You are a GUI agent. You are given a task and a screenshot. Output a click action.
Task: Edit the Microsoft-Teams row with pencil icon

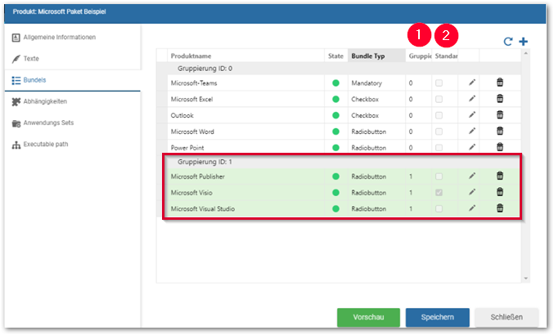pyautogui.click(x=472, y=83)
